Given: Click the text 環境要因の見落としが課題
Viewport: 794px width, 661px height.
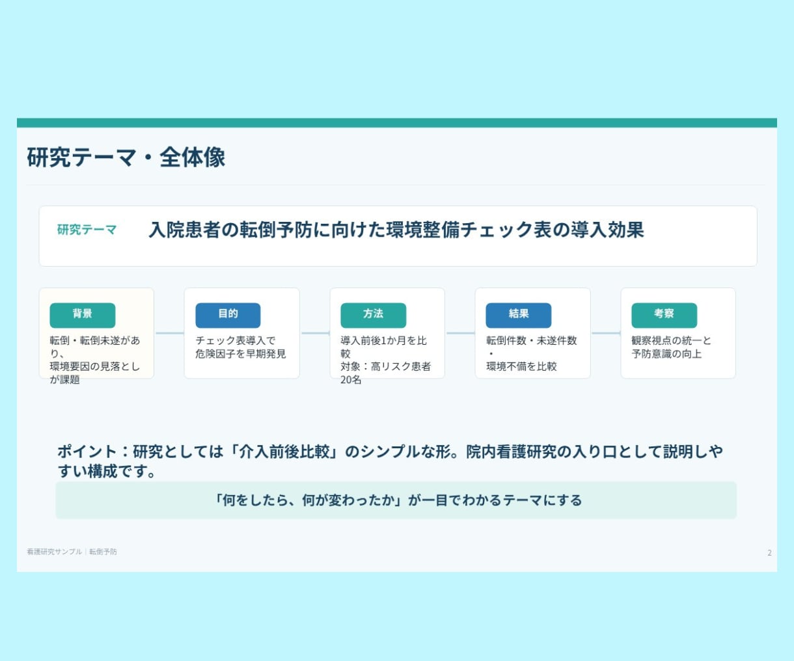Looking at the screenshot, I should pos(95,373).
